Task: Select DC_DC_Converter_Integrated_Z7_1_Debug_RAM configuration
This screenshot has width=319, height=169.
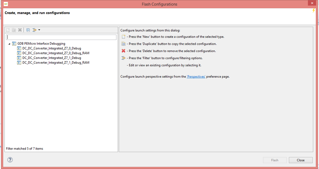Action: coord(56,63)
